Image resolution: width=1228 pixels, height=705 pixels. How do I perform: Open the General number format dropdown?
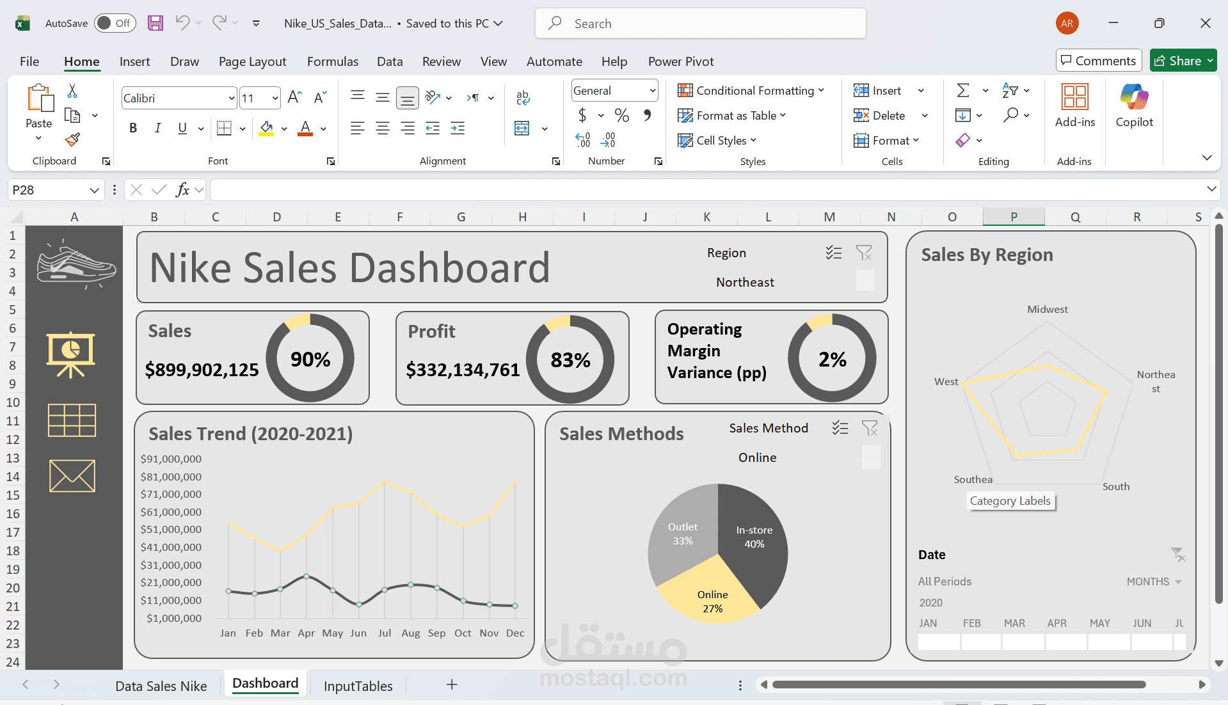click(652, 90)
